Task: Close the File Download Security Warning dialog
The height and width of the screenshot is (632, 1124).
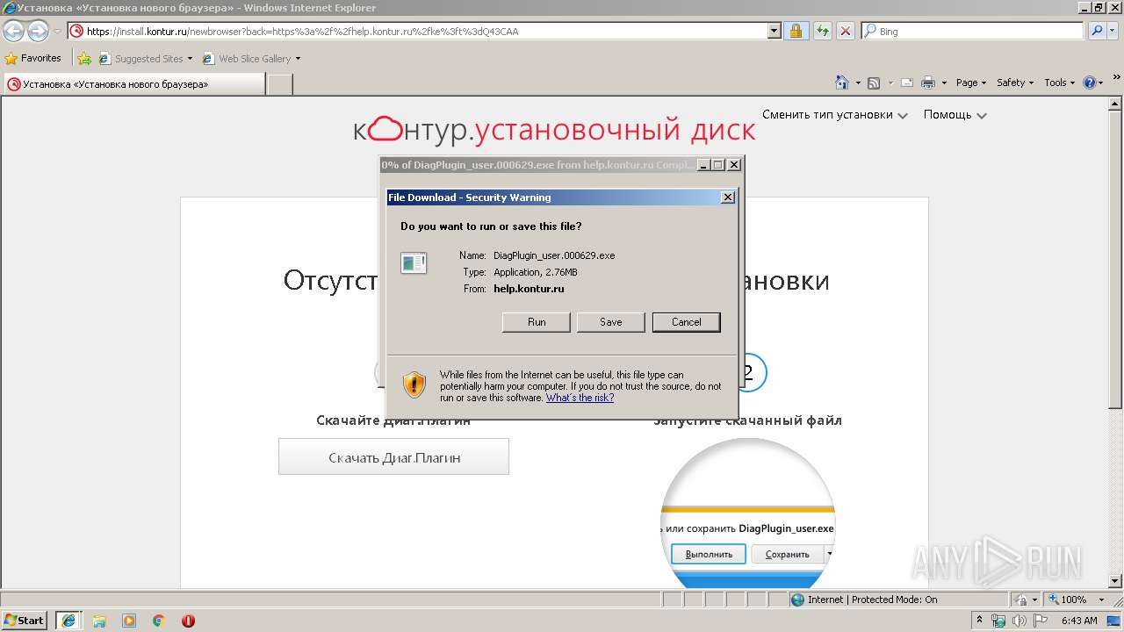Action: (x=727, y=197)
